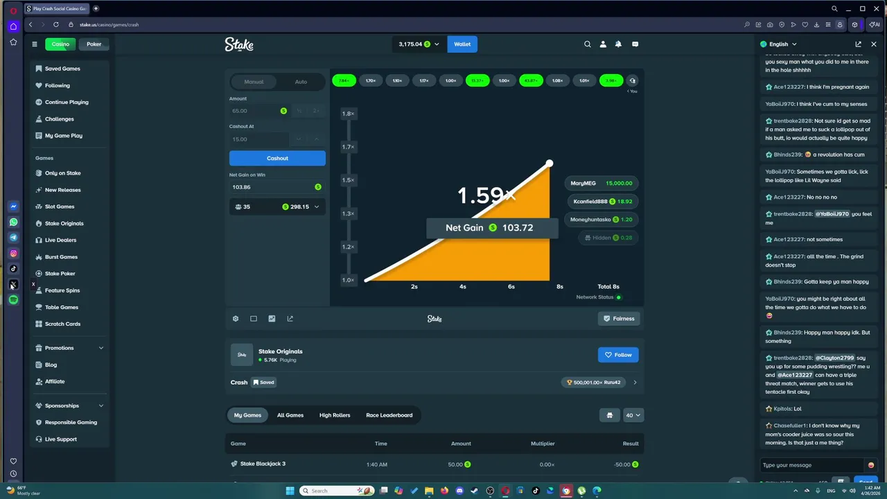Click the Stake logo
887x499 pixels.
239,44
